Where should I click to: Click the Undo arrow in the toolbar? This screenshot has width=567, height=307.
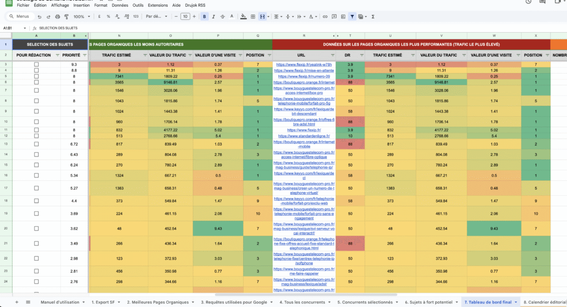pos(39,17)
